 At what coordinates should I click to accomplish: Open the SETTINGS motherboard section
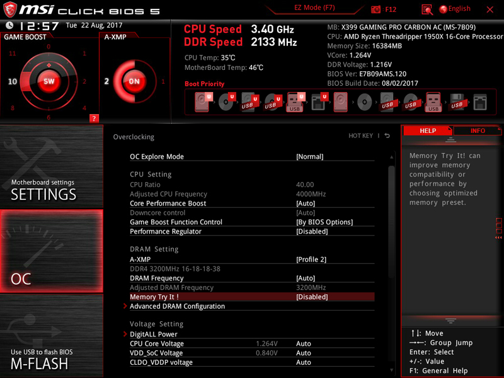click(x=52, y=166)
